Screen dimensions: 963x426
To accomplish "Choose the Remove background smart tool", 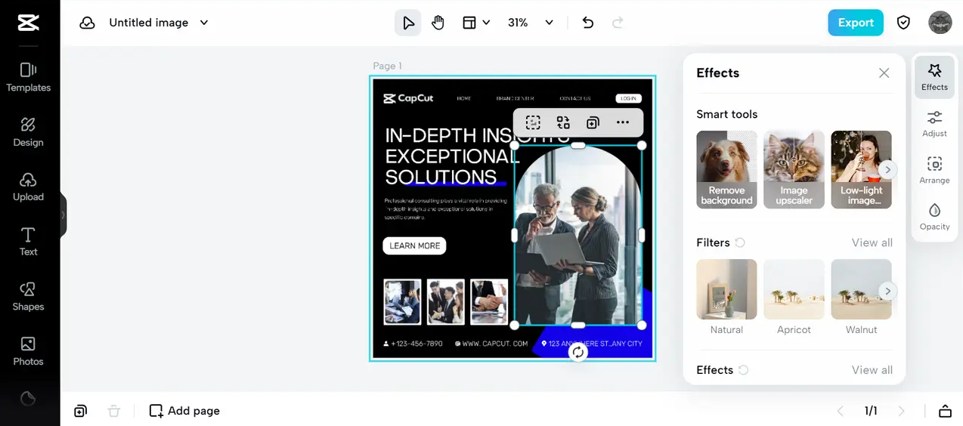I will click(x=726, y=170).
